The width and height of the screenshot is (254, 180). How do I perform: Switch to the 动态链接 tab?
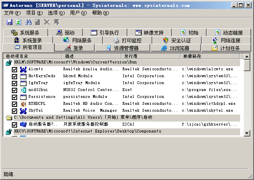[x=229, y=33]
